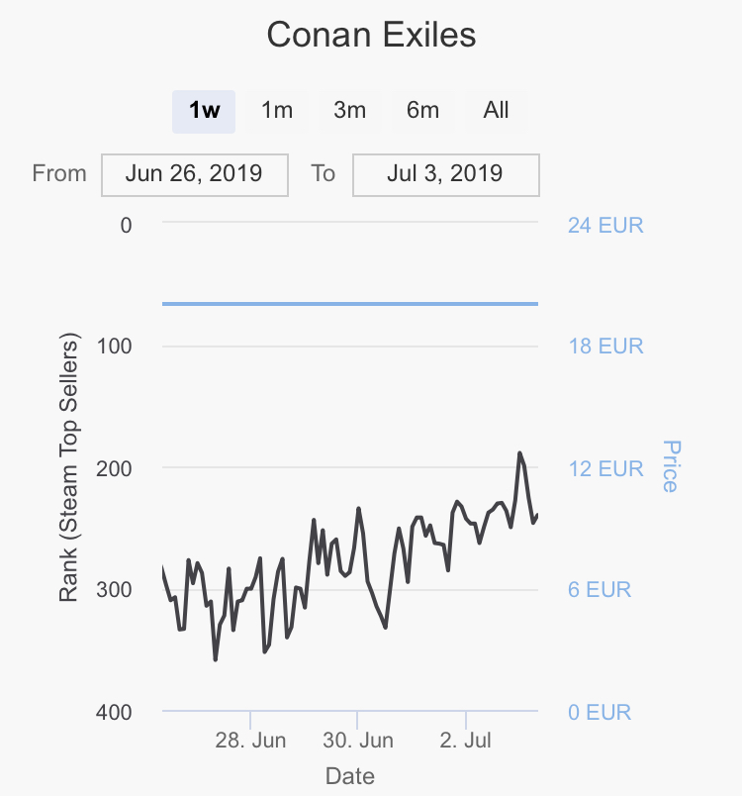Select the 1w range button
This screenshot has width=742, height=796.
(x=204, y=111)
